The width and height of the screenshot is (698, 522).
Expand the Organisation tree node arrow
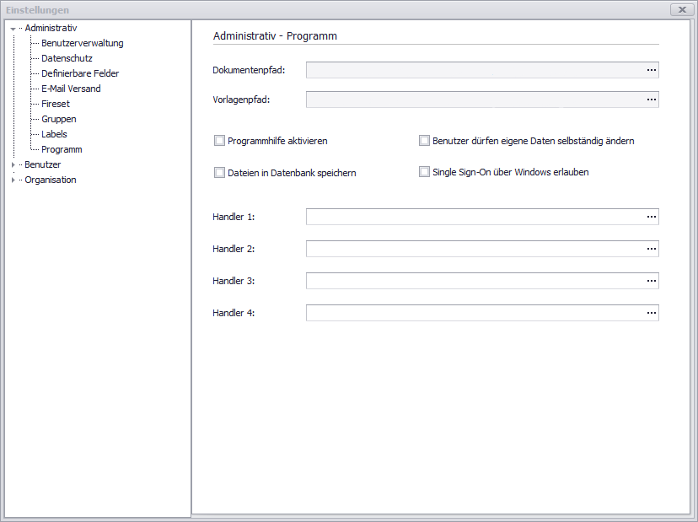click(x=13, y=180)
